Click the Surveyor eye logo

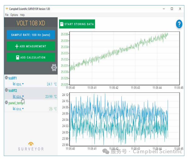click(31, 144)
